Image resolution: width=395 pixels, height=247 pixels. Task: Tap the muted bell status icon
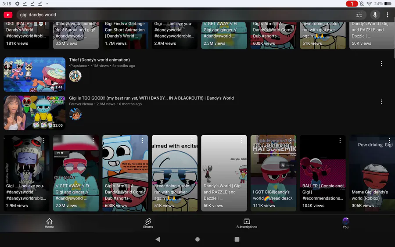(362, 4)
